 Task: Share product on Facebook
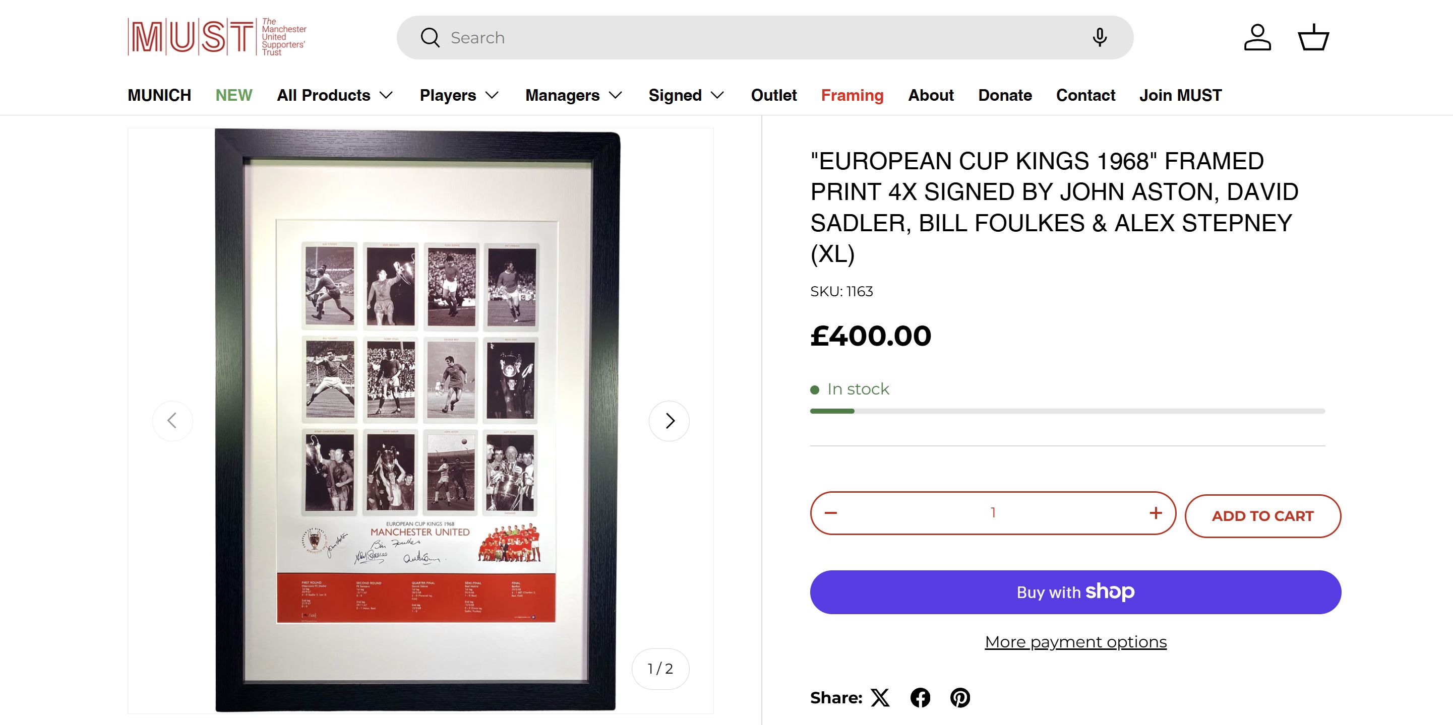coord(920,698)
